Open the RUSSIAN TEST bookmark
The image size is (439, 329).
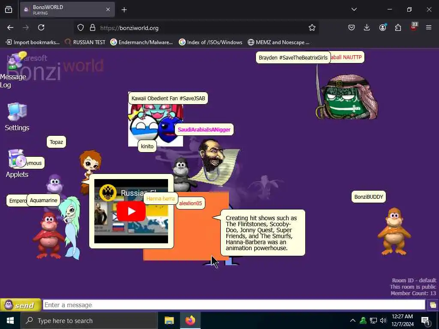pos(85,42)
